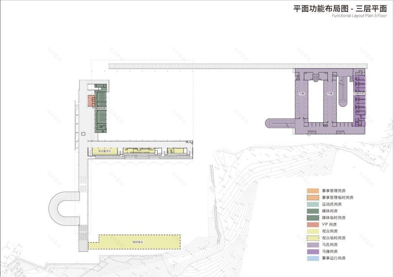Select the 媒体用房 dark green legend entry

312,211
